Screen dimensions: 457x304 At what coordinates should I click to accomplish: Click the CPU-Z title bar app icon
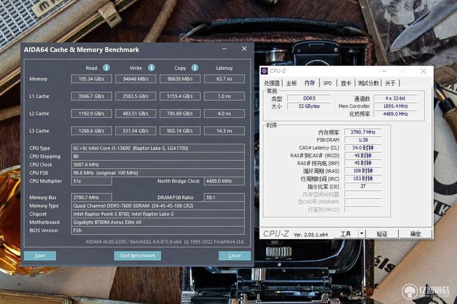tap(264, 71)
